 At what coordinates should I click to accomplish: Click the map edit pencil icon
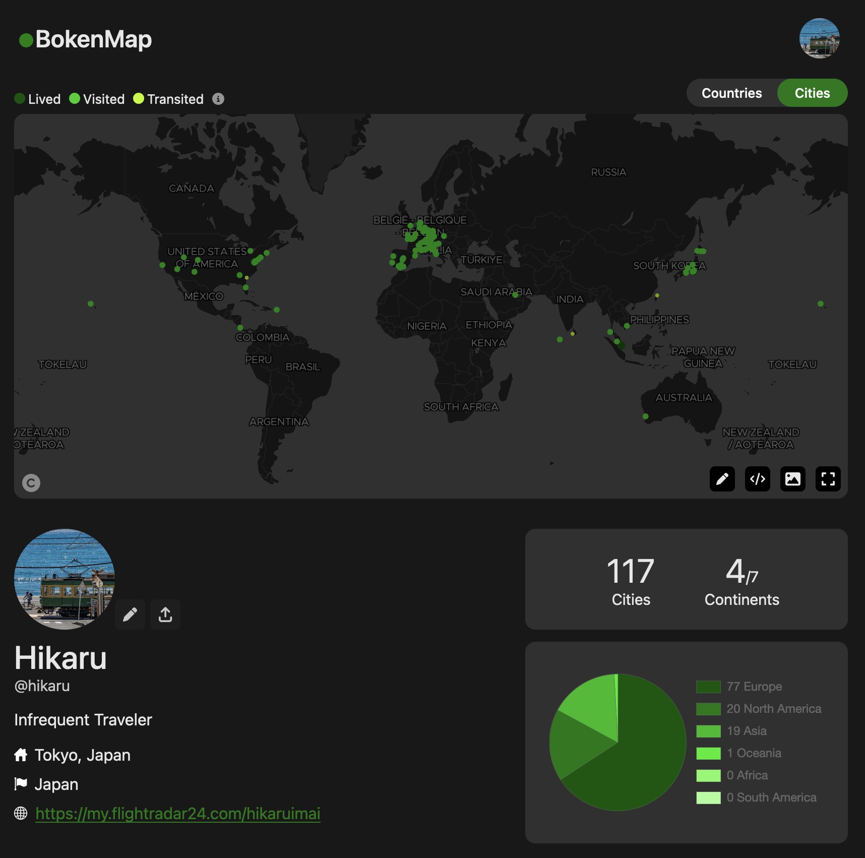(722, 479)
